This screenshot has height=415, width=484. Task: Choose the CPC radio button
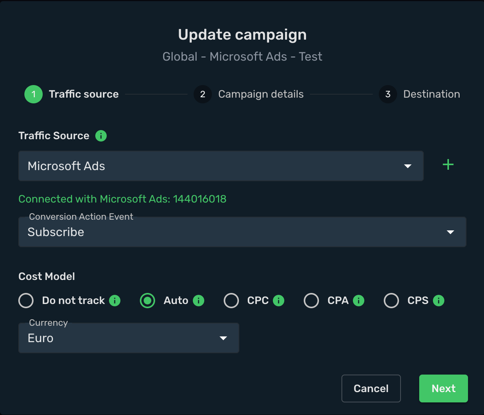231,301
